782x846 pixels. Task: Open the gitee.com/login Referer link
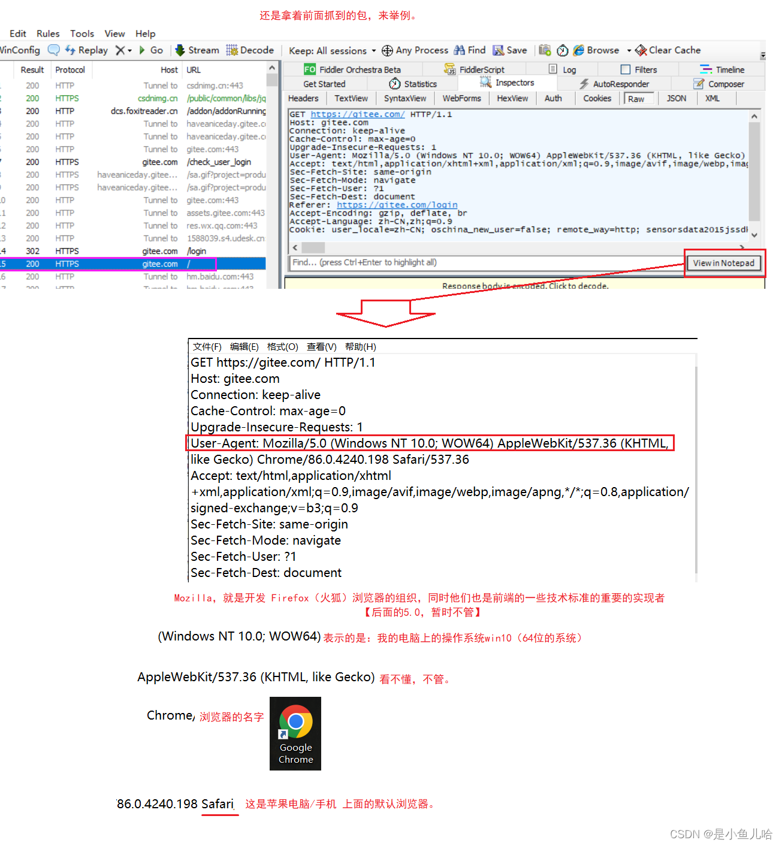pyautogui.click(x=397, y=205)
